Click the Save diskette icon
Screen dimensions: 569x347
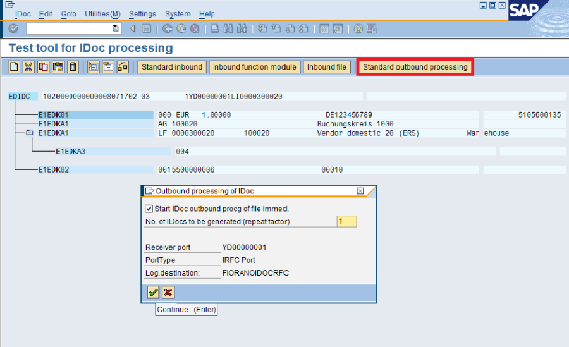pos(146,28)
